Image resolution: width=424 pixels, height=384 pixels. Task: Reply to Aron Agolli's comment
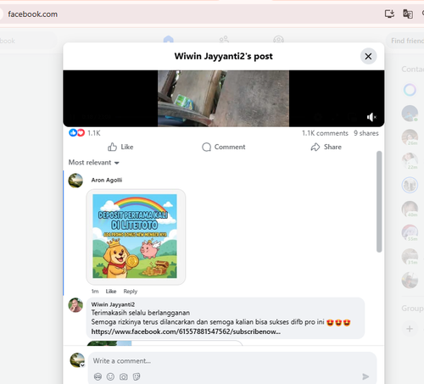[131, 291]
